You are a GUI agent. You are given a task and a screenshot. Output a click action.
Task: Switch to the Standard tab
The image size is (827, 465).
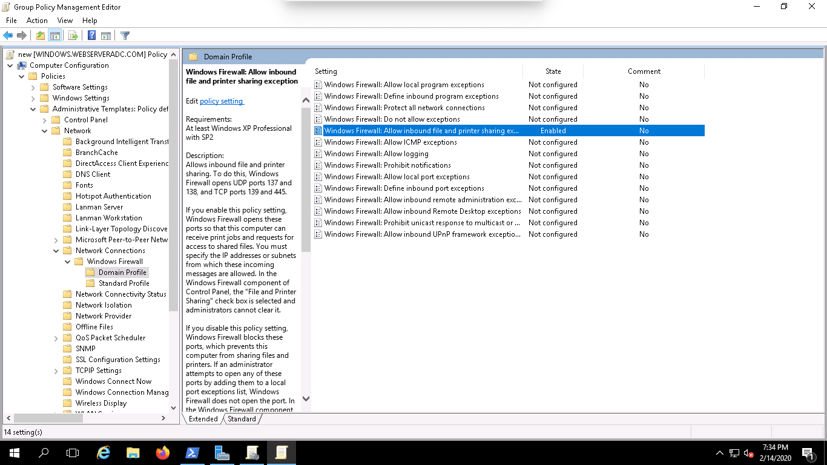pos(242,419)
